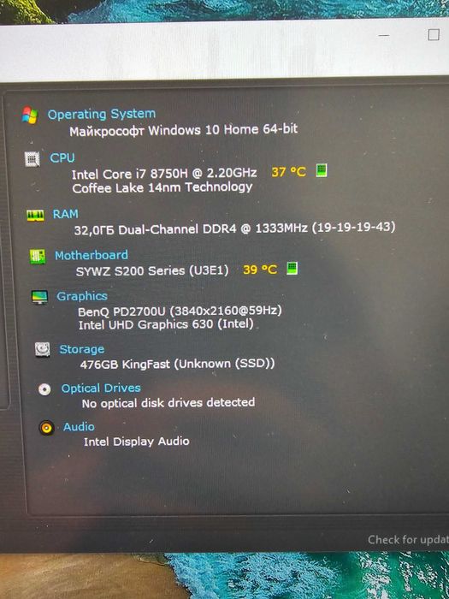Viewport: 449px width, 599px height.
Task: Click the CPU temperature status indicator
Action: [x=322, y=170]
